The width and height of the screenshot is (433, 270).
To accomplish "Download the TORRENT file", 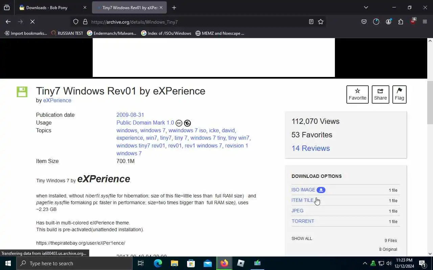I will (x=303, y=221).
